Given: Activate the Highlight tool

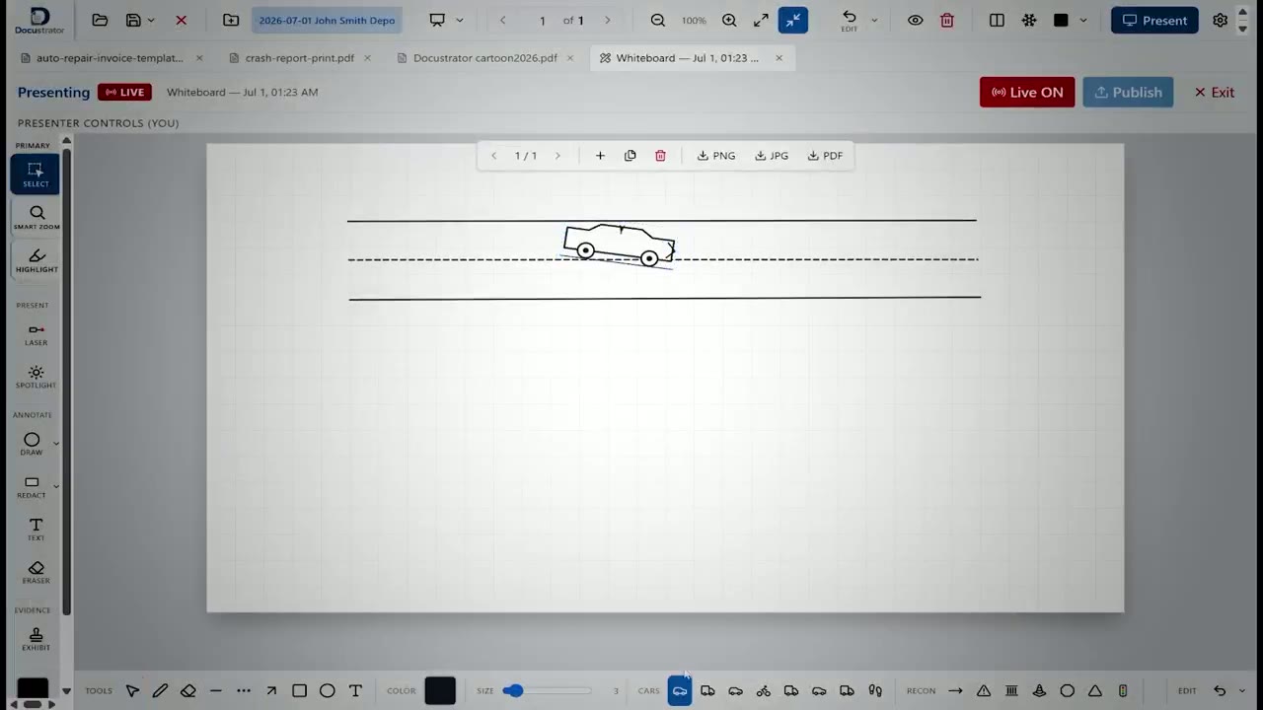Looking at the screenshot, I should click(x=37, y=260).
